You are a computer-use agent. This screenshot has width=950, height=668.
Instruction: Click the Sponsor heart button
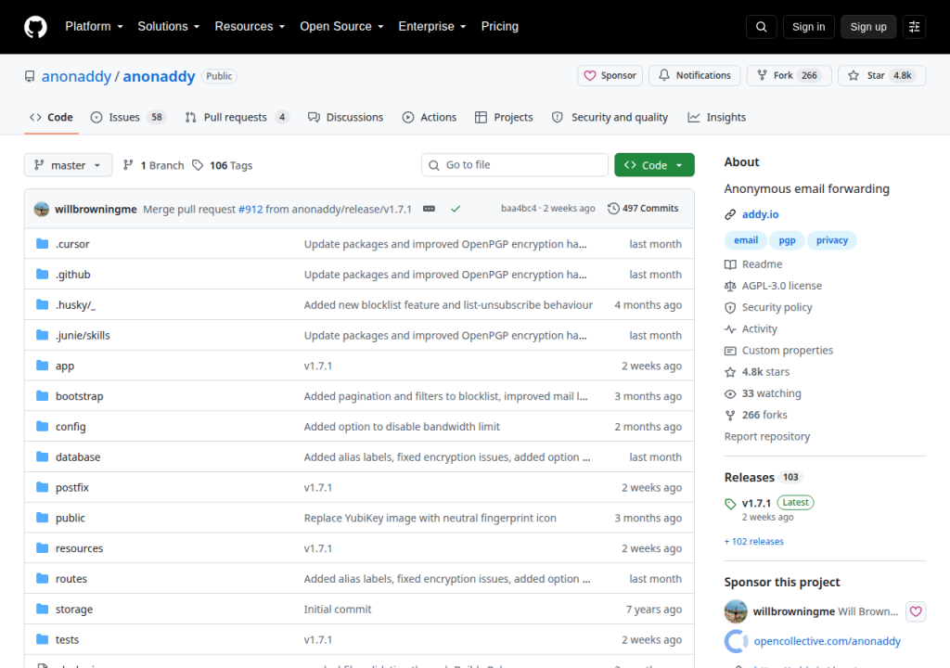coord(610,76)
